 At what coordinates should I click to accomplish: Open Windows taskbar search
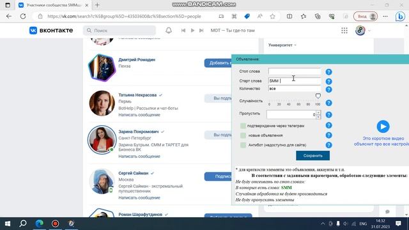(x=23, y=224)
